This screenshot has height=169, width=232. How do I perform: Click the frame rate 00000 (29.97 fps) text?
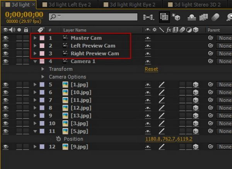[24, 21]
